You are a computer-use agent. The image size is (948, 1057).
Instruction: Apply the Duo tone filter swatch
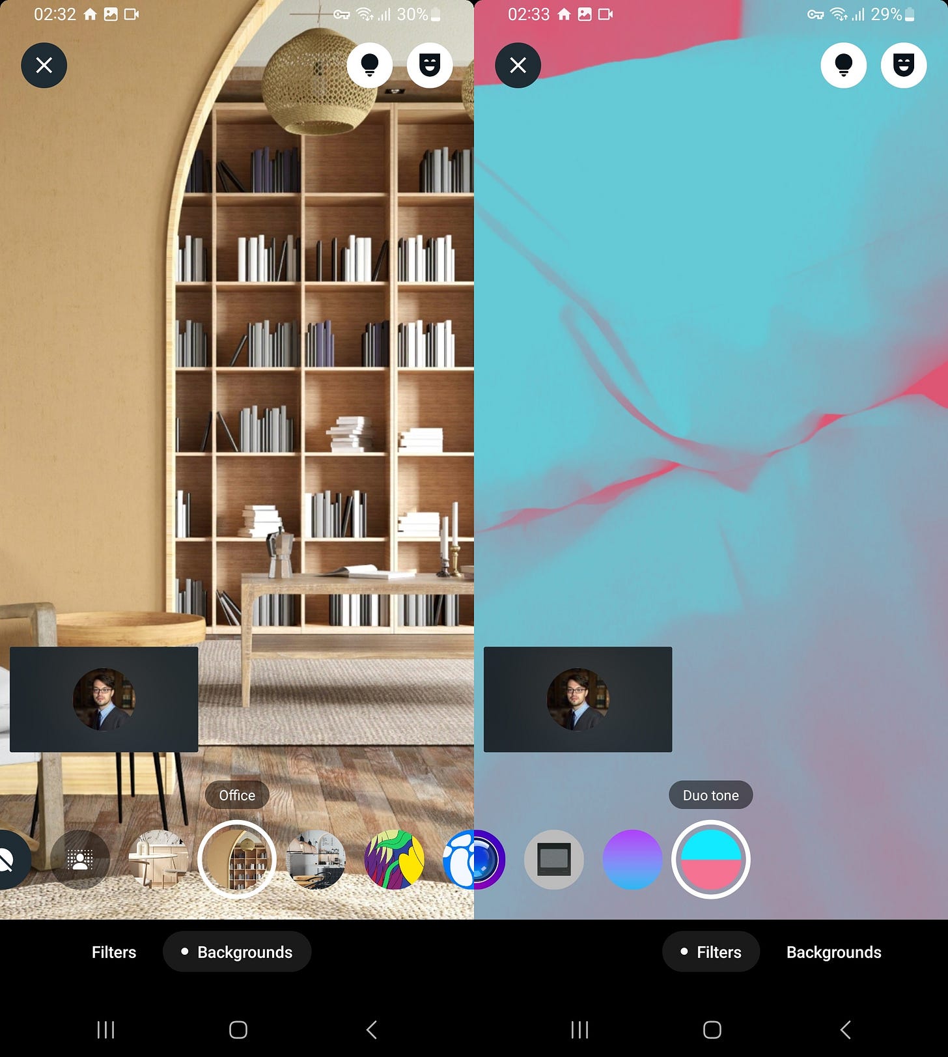[x=711, y=860]
